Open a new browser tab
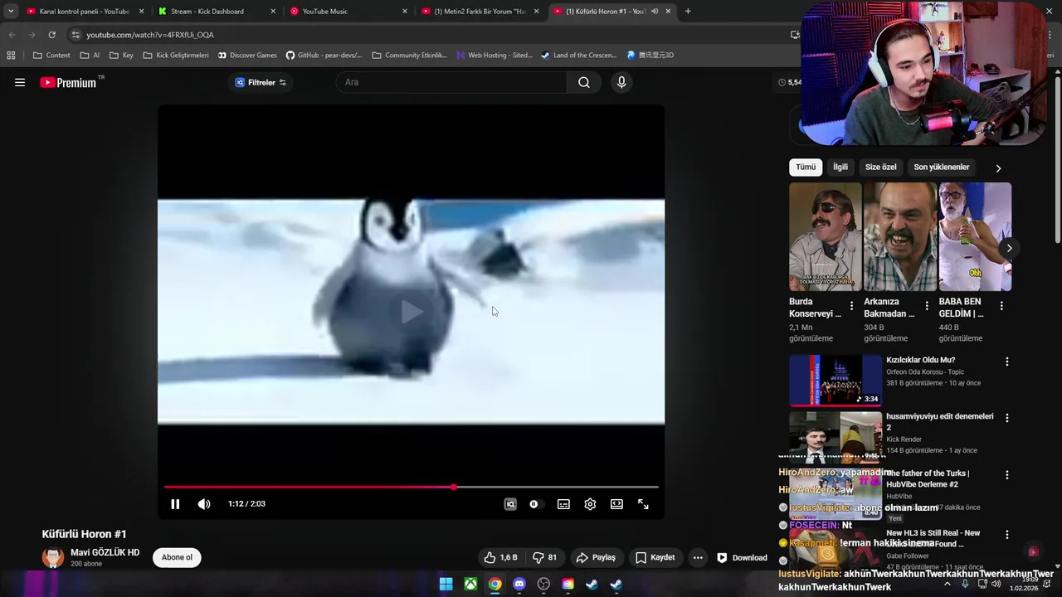The image size is (1062, 597). pos(688,12)
